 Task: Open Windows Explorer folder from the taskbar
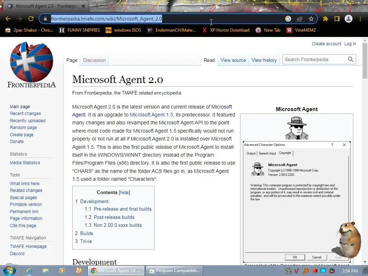click(46, 271)
